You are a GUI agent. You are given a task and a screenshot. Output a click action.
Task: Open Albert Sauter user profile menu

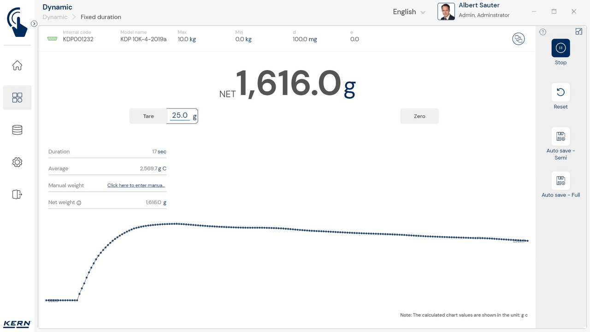[475, 11]
